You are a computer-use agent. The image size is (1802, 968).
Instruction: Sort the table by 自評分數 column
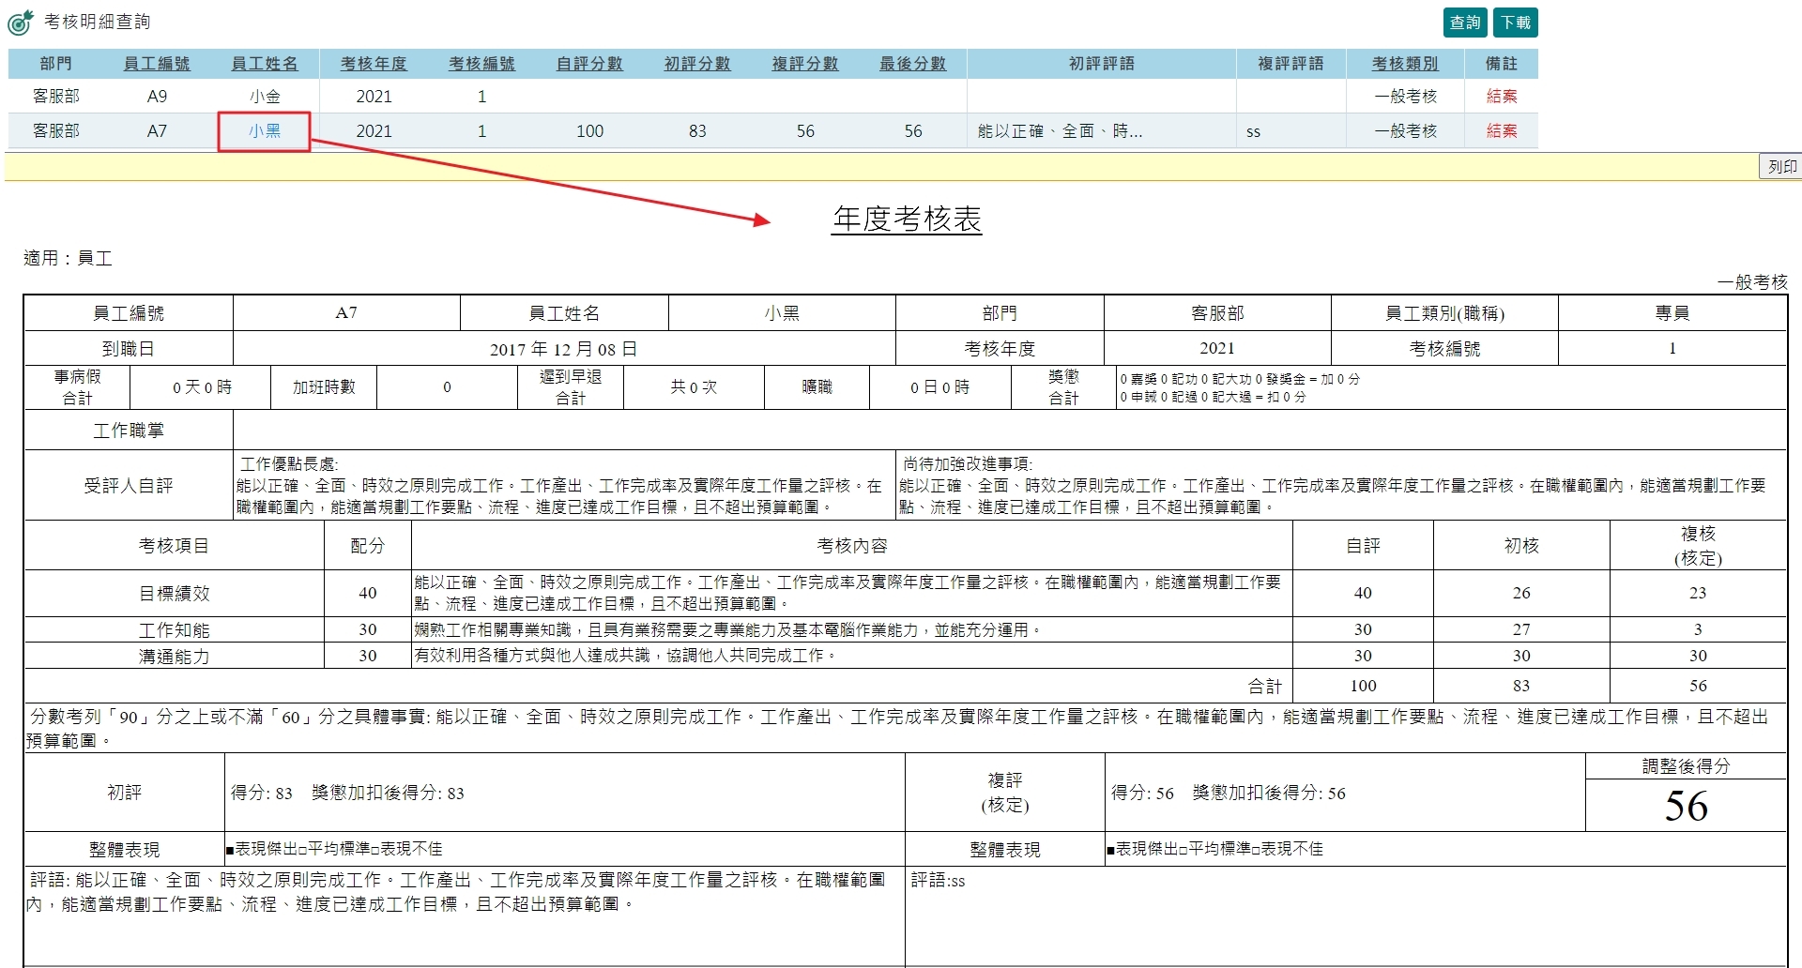pos(588,64)
